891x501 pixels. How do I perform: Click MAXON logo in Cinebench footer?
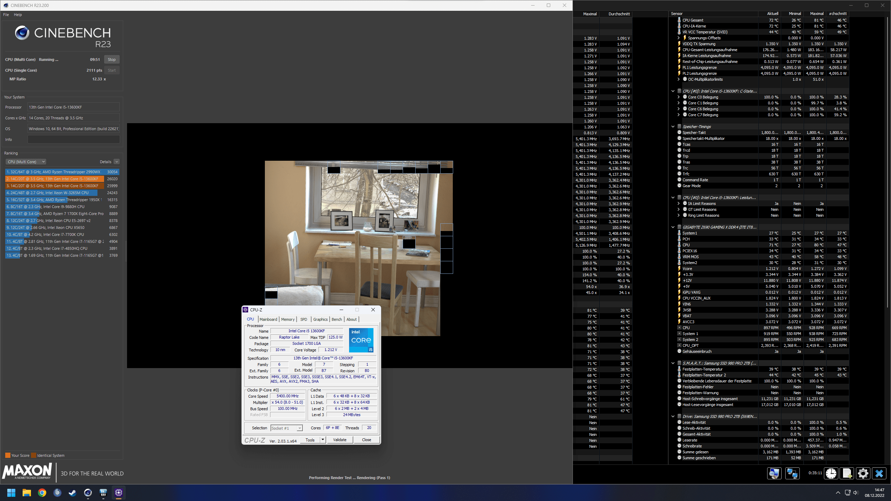[x=27, y=472]
